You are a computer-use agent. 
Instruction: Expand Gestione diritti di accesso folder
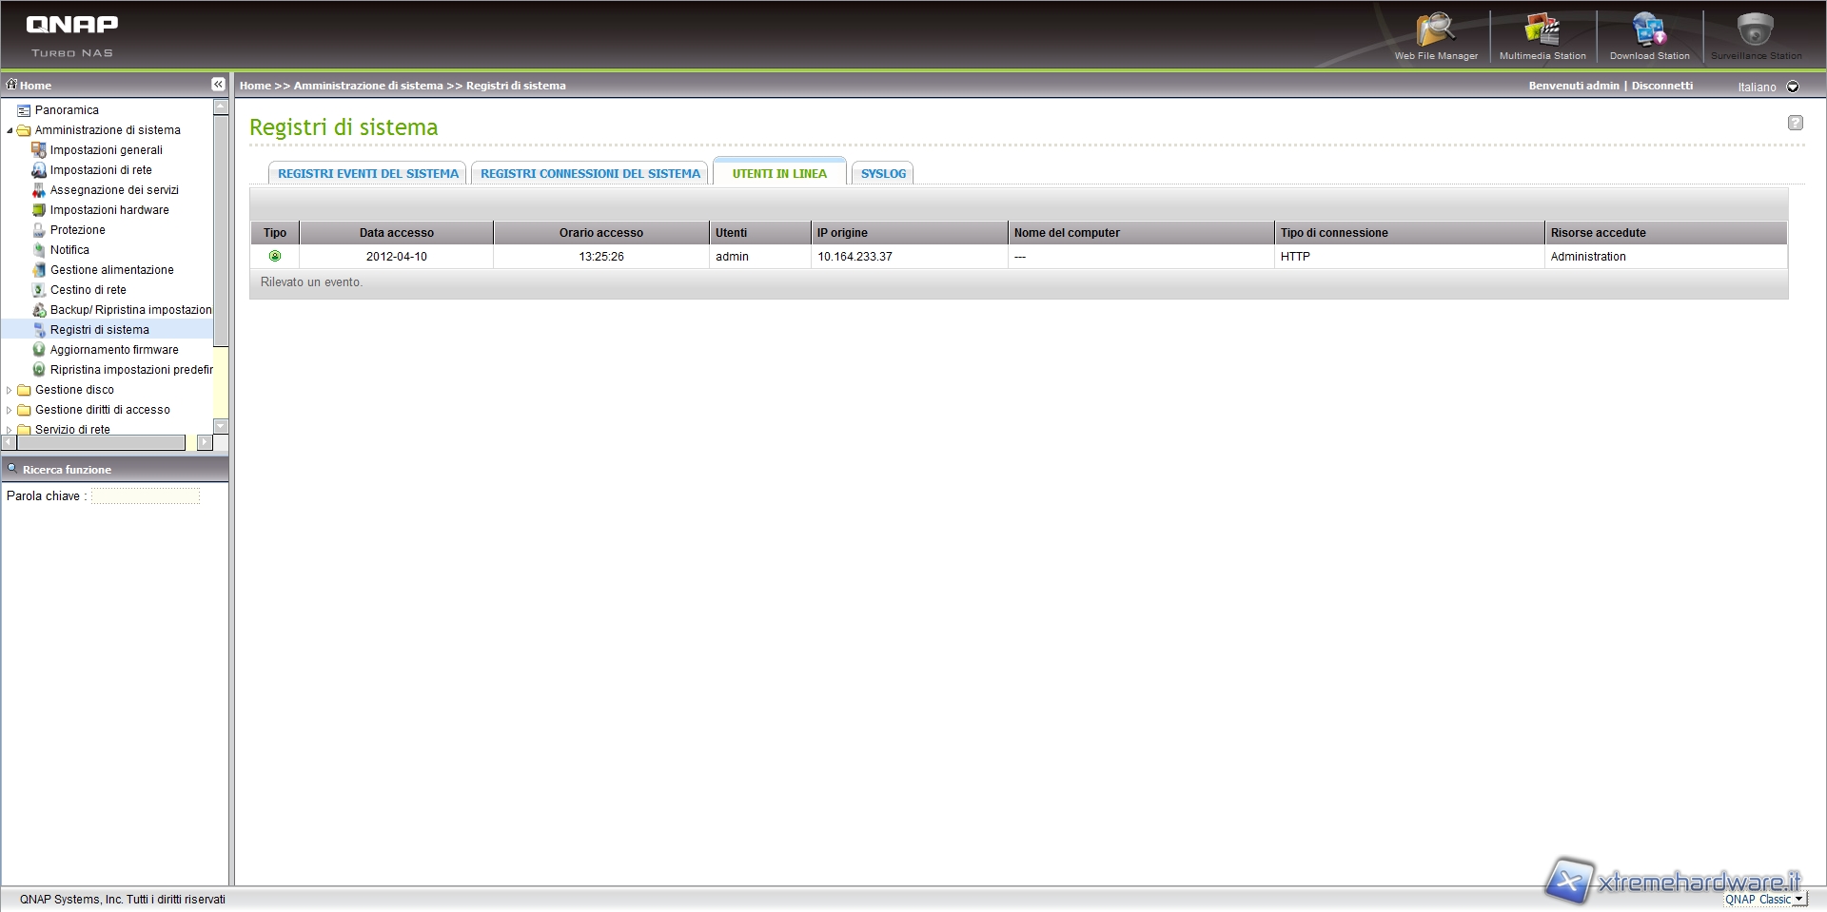[x=10, y=410]
